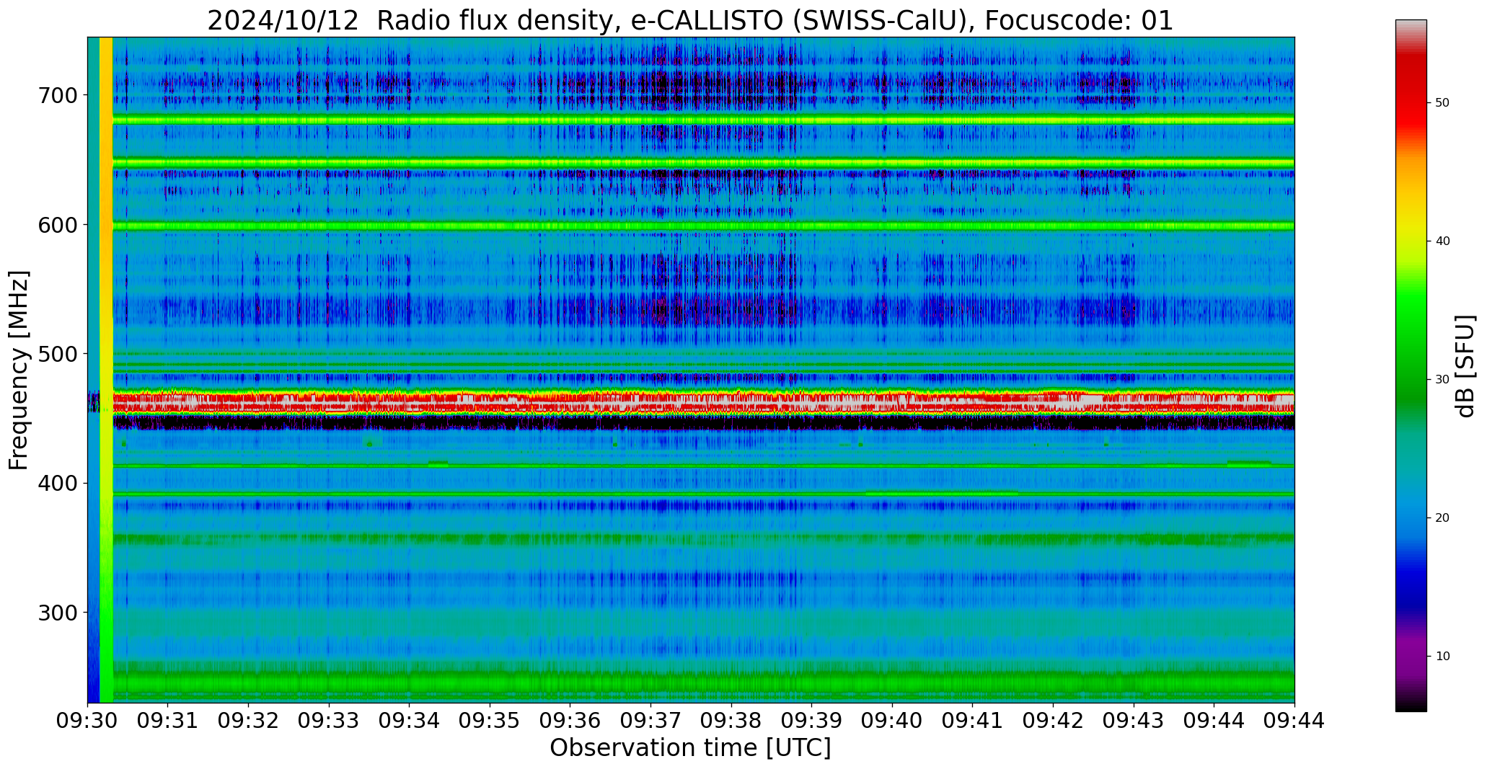Click the 09:42 time axis label
This screenshot has height=769, width=1487.
coord(1054,721)
